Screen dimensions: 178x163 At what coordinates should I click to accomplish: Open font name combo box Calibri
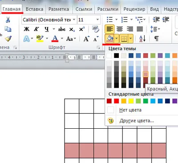(49, 20)
